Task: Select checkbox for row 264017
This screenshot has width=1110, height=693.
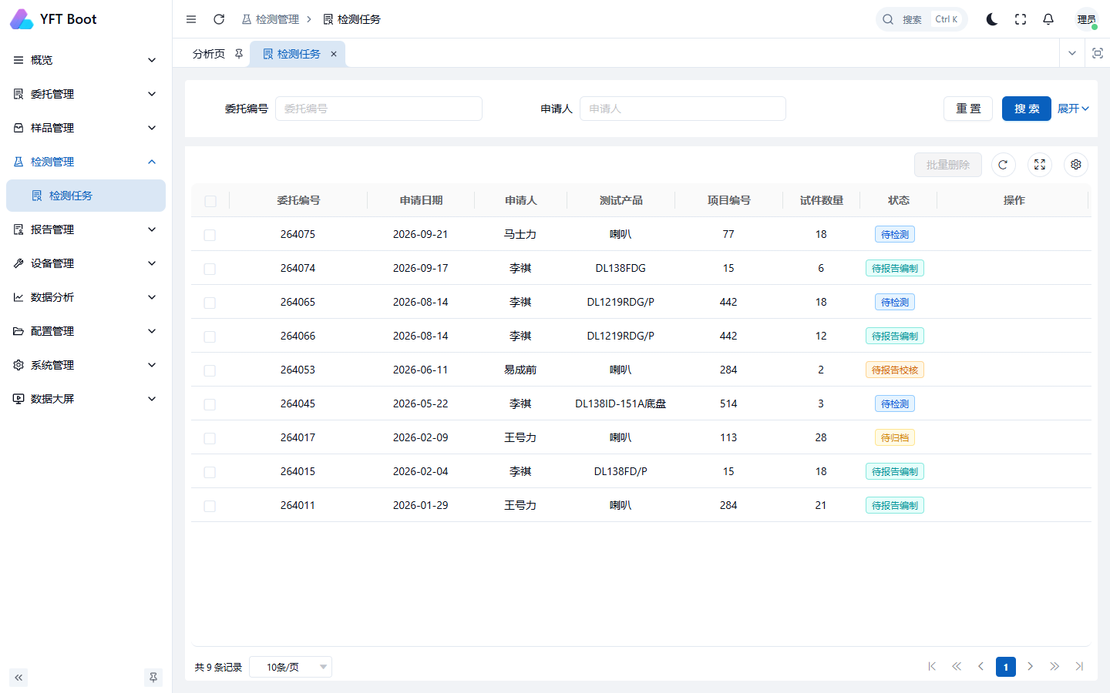Action: click(x=210, y=438)
